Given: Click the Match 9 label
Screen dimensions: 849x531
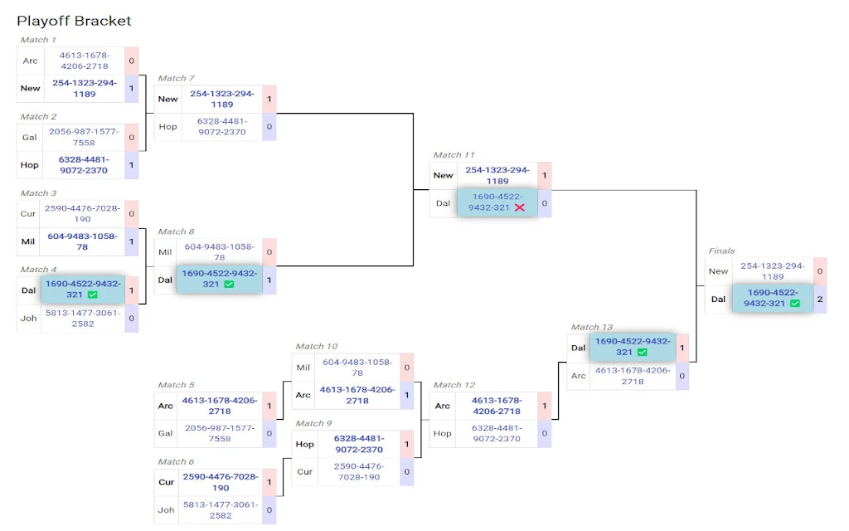Looking at the screenshot, I should 313,423.
